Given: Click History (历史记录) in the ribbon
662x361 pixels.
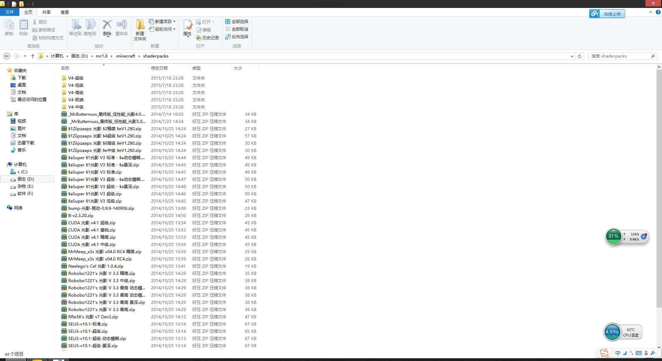Looking at the screenshot, I should 207,38.
